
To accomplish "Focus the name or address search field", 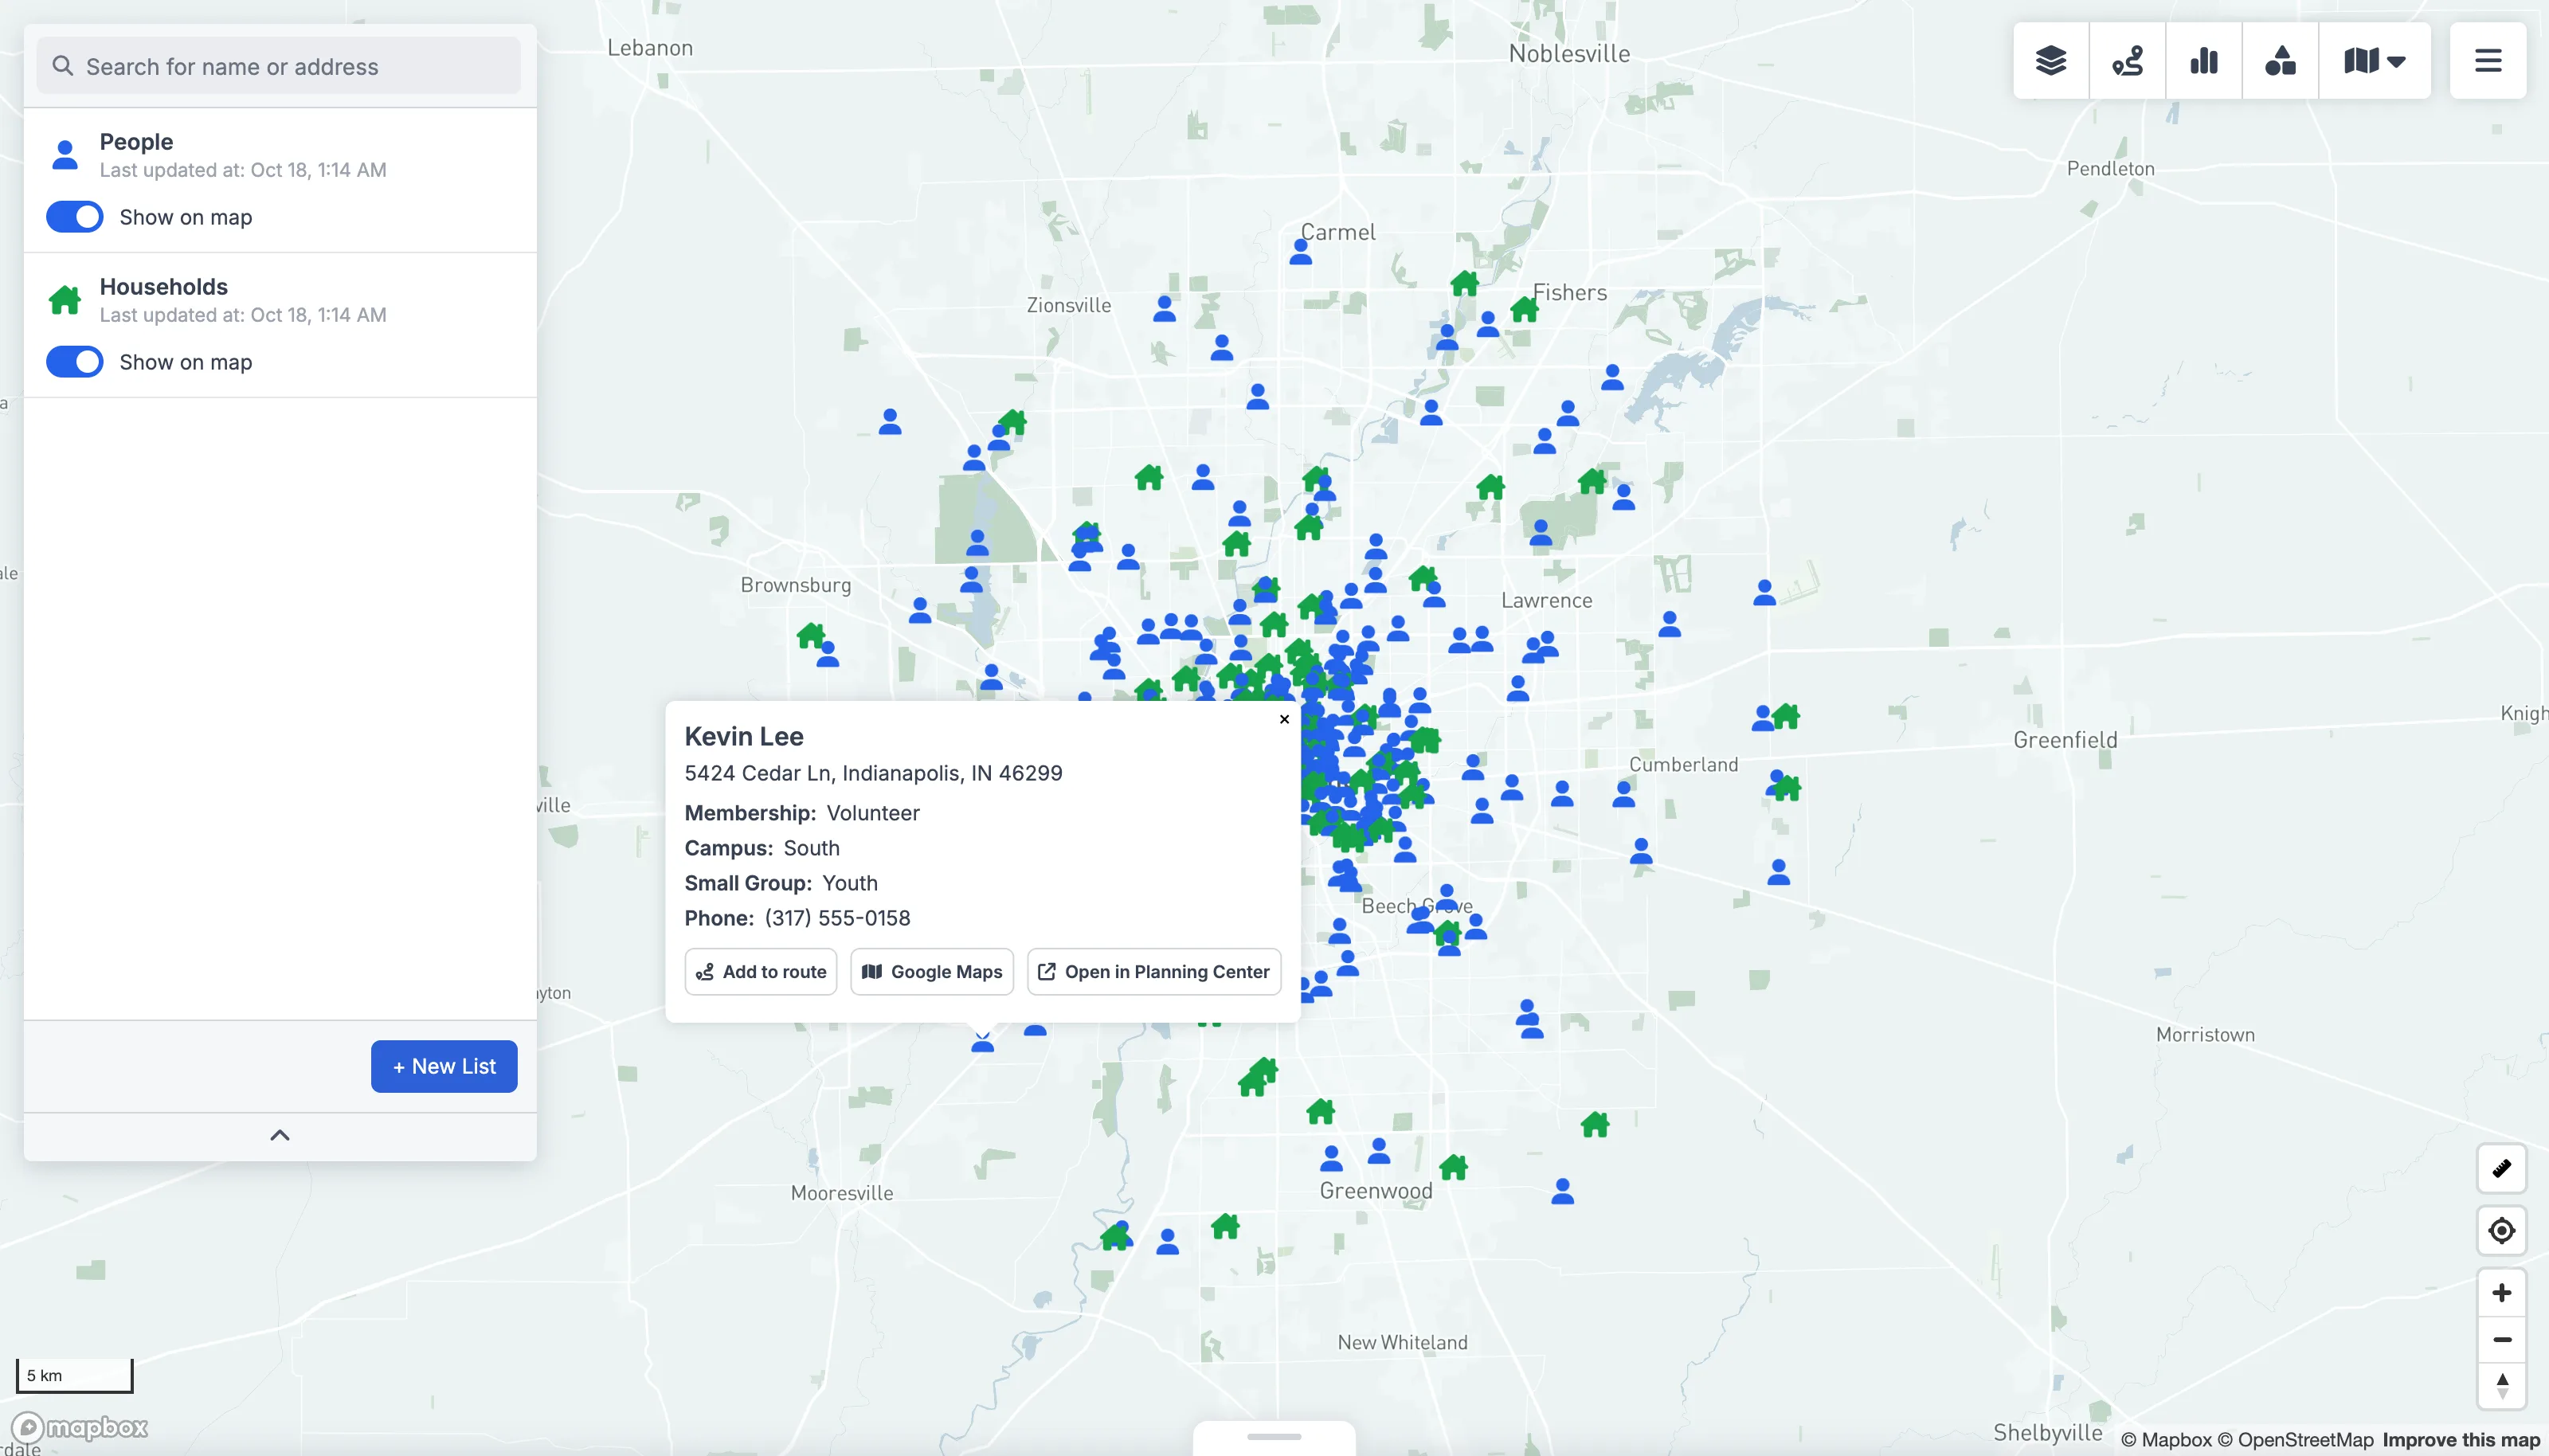I will (279, 66).
